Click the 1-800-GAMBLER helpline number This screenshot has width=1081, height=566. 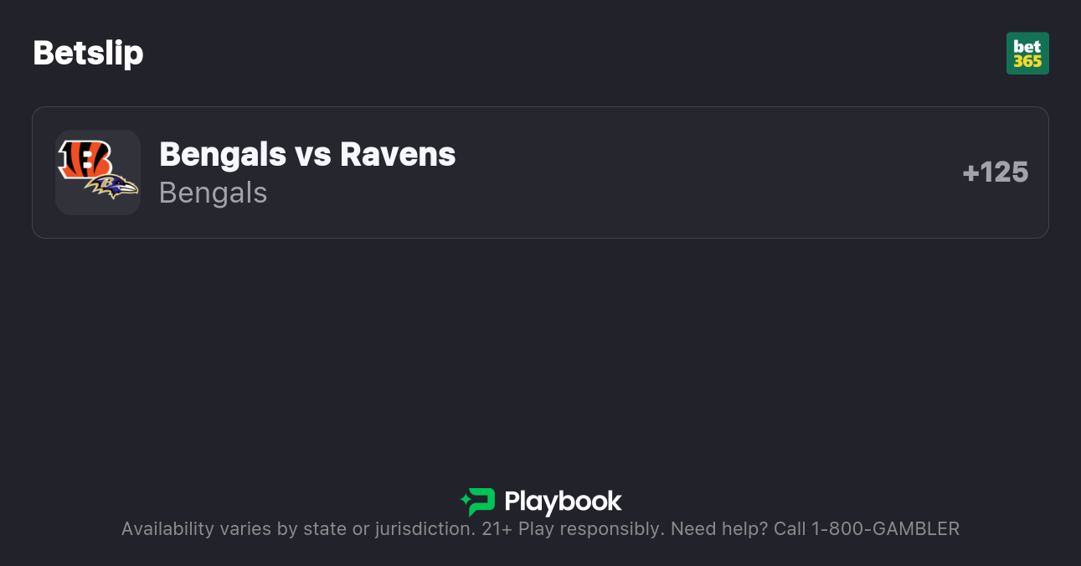point(885,529)
